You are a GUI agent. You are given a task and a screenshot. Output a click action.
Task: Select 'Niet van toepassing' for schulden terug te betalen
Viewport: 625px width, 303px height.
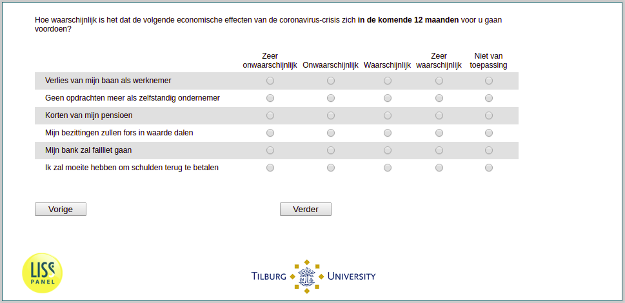click(x=489, y=168)
